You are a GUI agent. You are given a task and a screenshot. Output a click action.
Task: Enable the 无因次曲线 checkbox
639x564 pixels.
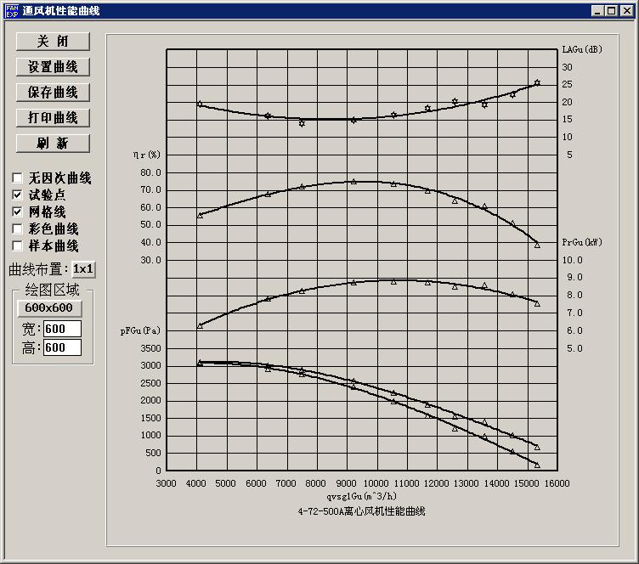point(17,178)
